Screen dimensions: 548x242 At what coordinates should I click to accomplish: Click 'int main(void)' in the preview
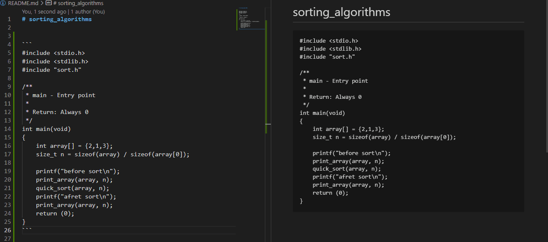point(323,113)
